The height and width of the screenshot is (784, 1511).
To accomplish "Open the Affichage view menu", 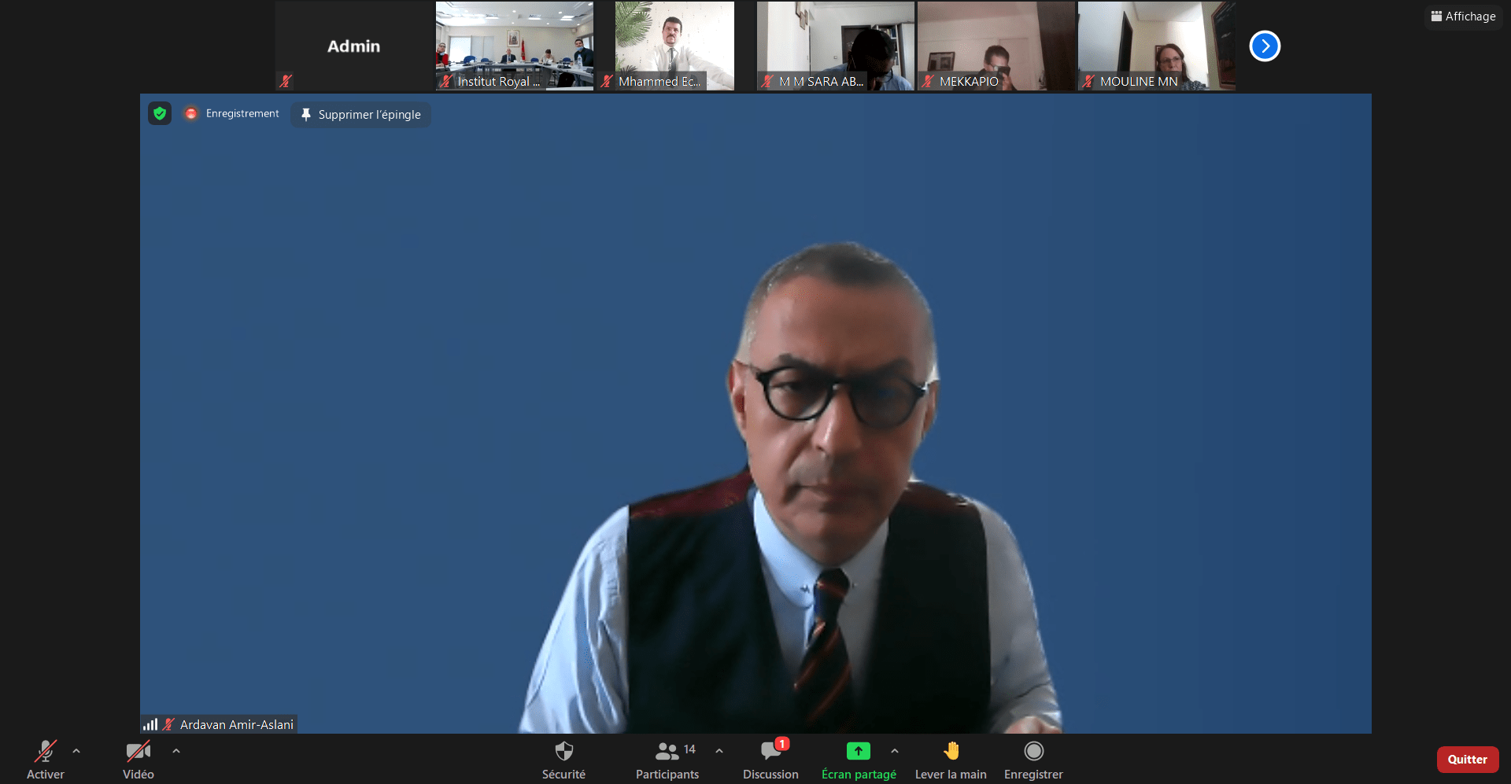I will click(1464, 16).
